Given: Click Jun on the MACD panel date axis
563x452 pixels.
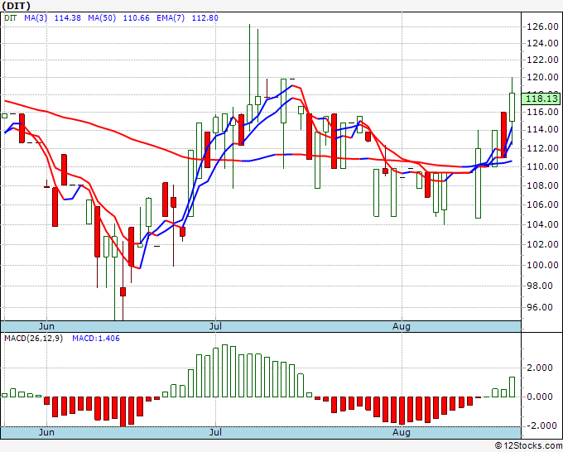Looking at the screenshot, I should 46,432.
